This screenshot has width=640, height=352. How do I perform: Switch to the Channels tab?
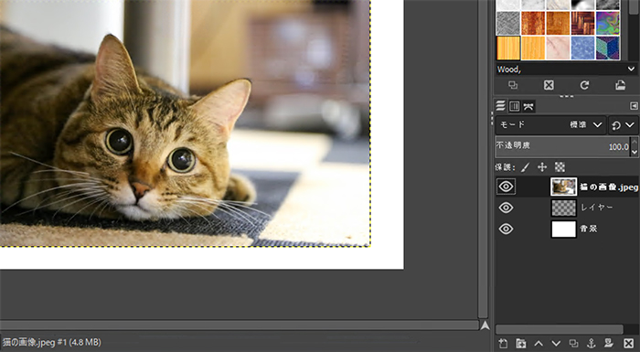[x=514, y=107]
